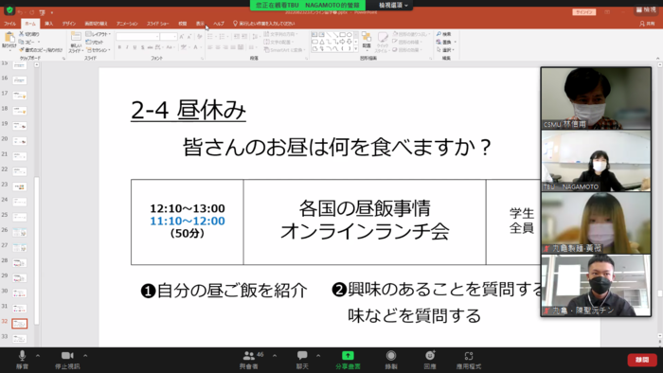Select the Home ribbon tab
Image resolution: width=663 pixels, height=373 pixels.
[30, 24]
